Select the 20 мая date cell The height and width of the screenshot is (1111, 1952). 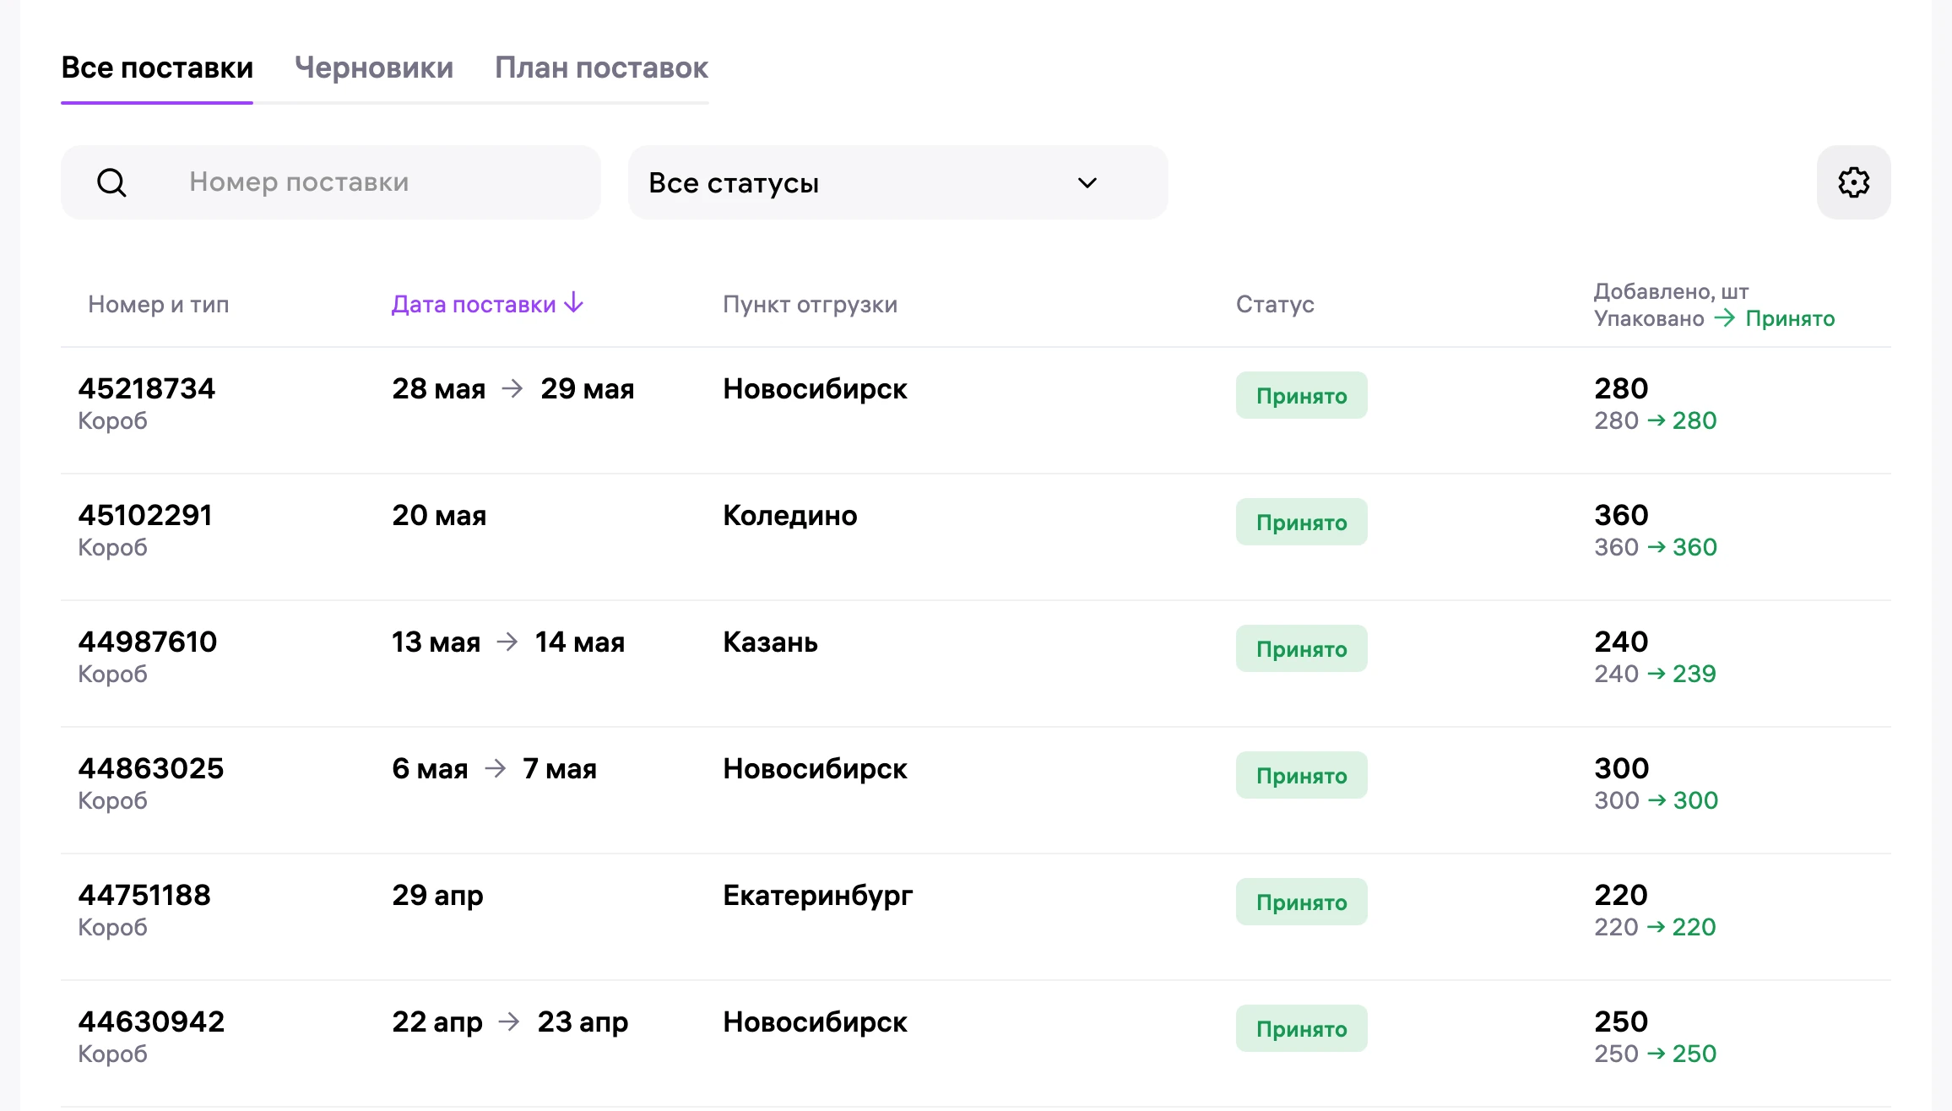coord(439,515)
